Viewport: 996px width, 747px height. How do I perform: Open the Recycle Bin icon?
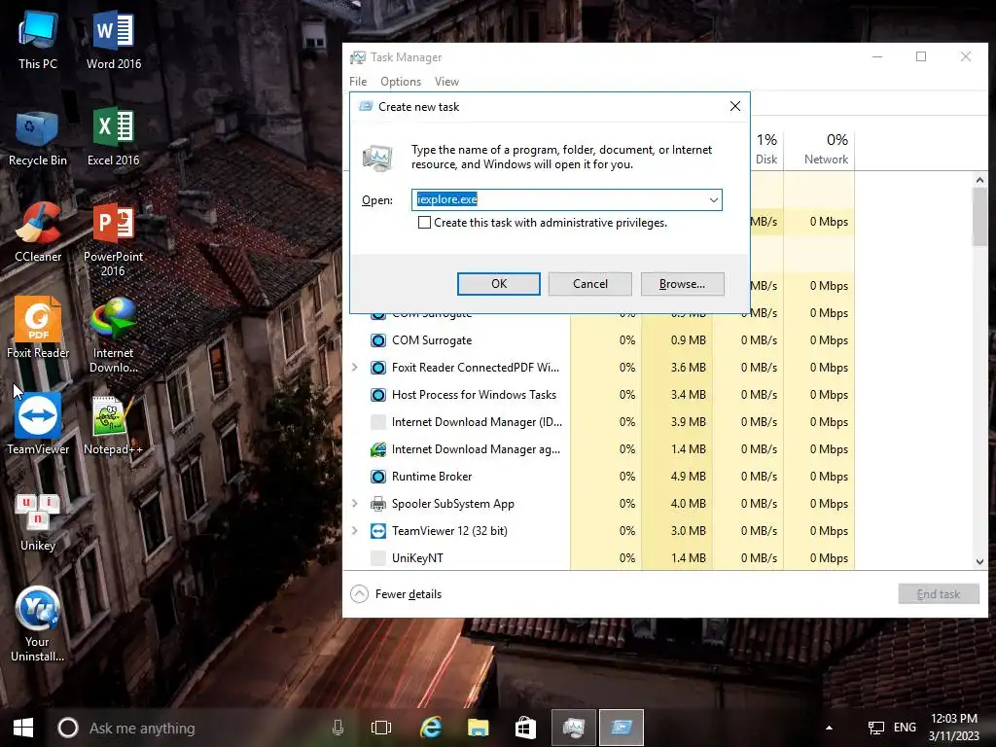tap(38, 137)
